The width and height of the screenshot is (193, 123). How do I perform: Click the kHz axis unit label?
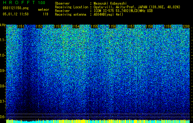[x=3, y=25]
